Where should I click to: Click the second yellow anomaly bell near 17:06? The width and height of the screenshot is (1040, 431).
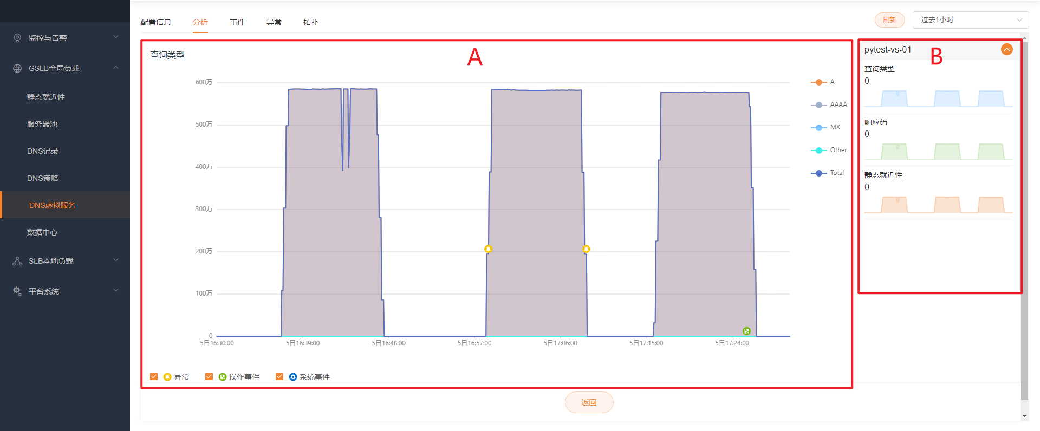pos(586,249)
